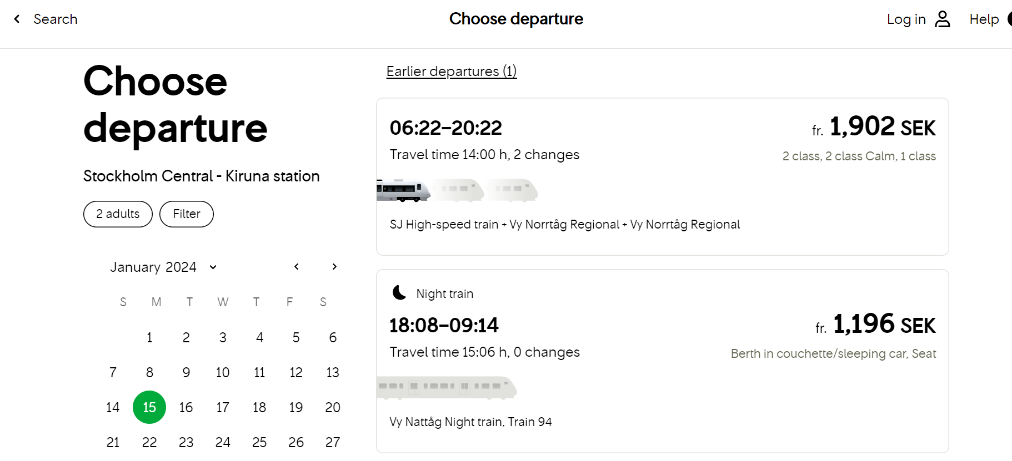Select the 18:08–09:14 night train departure
Viewport: 1012px width, 461px height.
(x=663, y=361)
